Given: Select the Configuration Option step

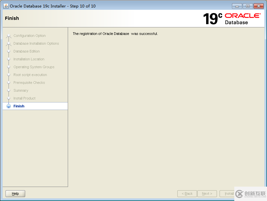Looking at the screenshot, I should (29, 36).
